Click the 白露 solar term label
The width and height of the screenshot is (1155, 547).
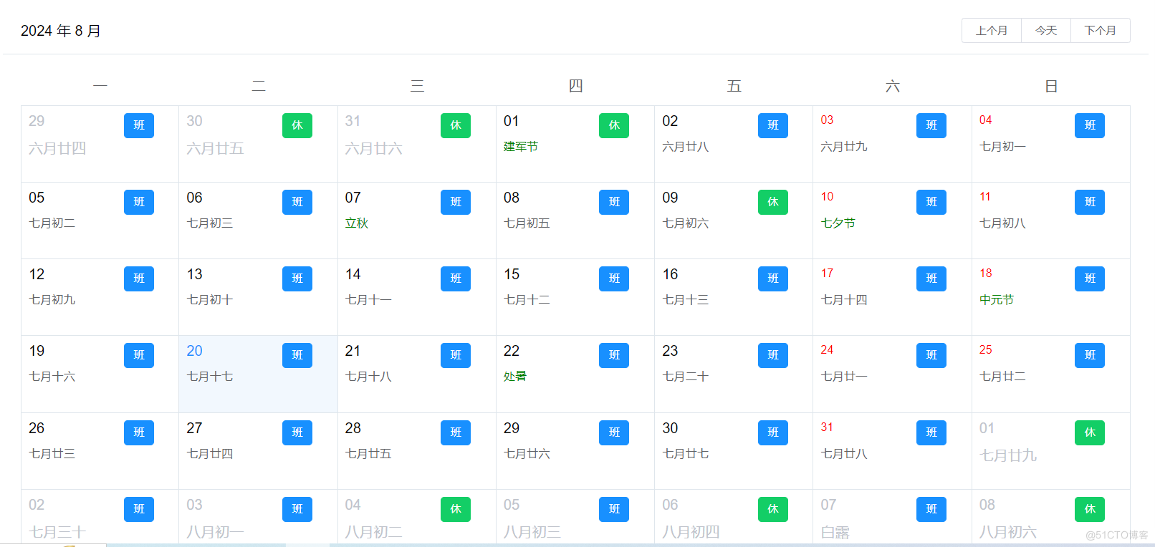835,533
